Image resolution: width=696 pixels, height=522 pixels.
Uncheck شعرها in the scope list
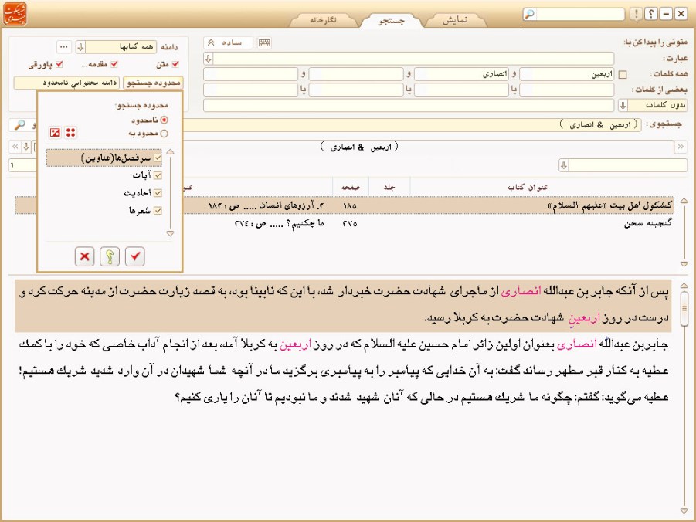coord(158,210)
